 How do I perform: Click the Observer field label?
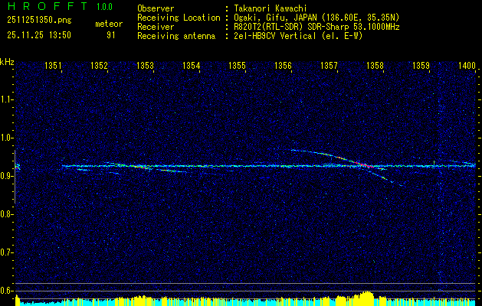tap(156, 8)
